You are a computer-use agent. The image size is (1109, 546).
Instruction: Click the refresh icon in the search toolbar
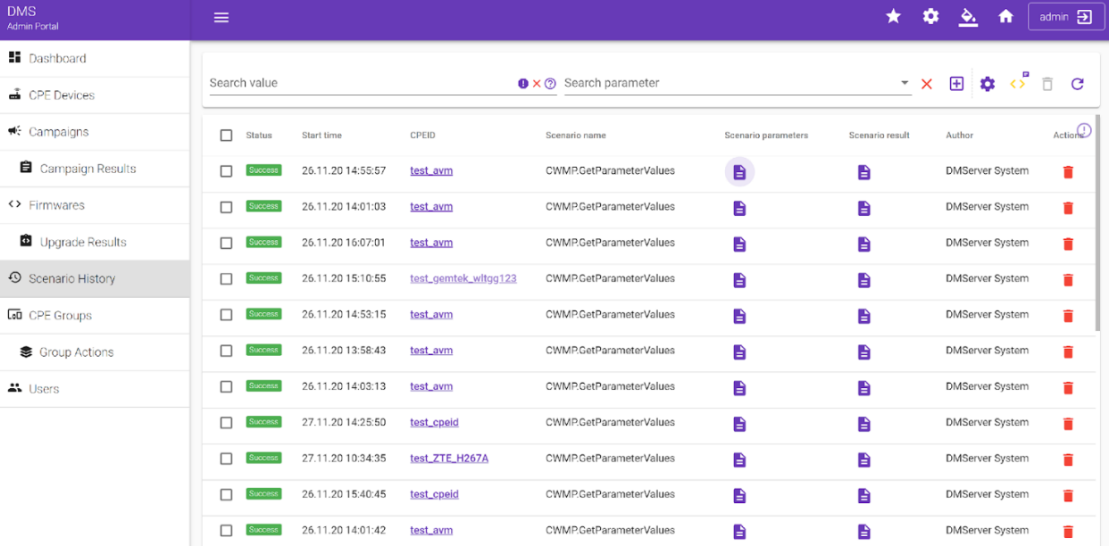1077,84
